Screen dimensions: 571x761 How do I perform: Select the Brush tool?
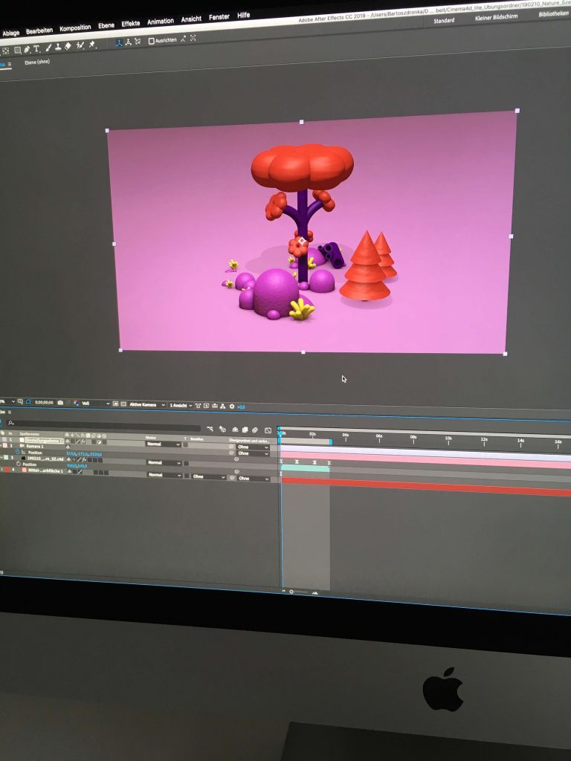[48, 48]
